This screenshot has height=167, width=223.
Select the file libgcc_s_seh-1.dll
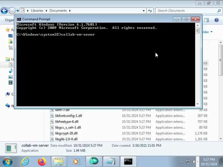[68, 127]
